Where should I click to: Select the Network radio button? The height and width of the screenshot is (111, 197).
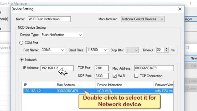[22, 60]
